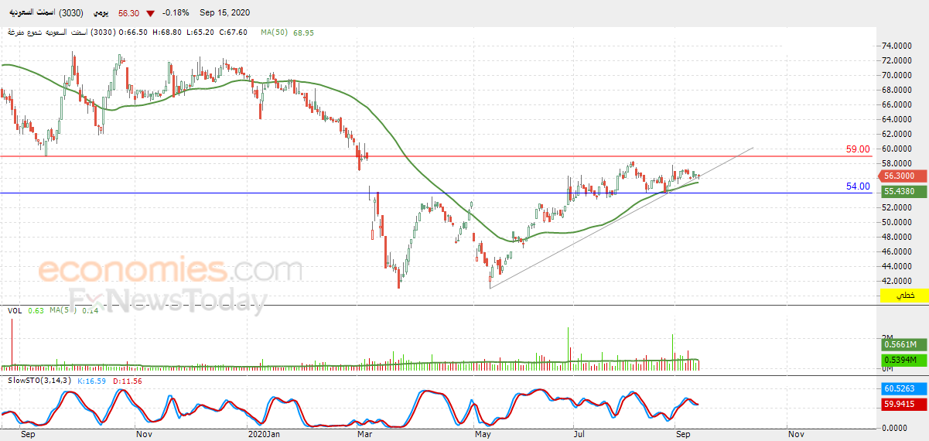Select the MA(50) indicator label
The width and height of the screenshot is (929, 441).
coord(275,32)
